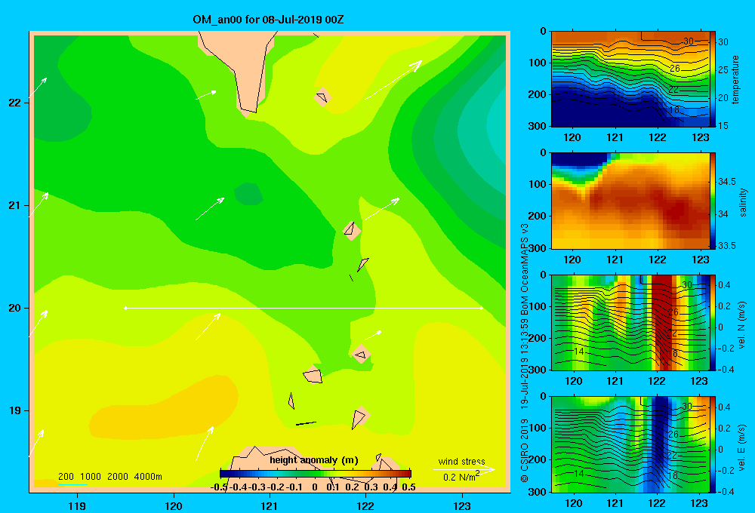Click the northward velocity cross-section panel

630,322
